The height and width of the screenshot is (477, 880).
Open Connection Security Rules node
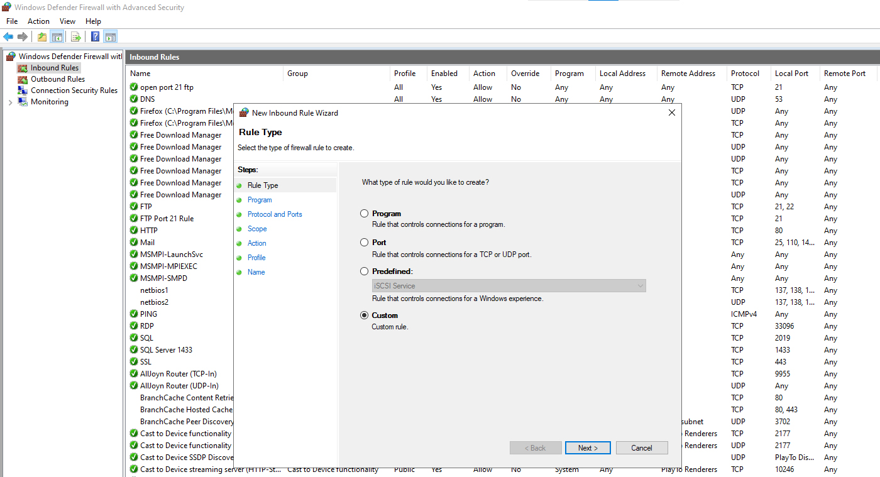click(74, 90)
